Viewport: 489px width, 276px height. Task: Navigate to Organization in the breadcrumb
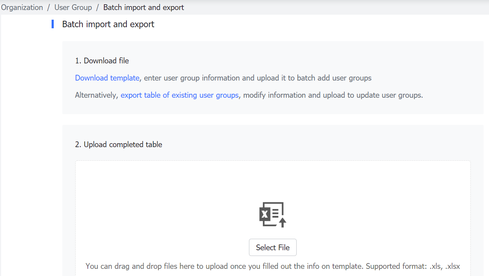click(x=21, y=7)
